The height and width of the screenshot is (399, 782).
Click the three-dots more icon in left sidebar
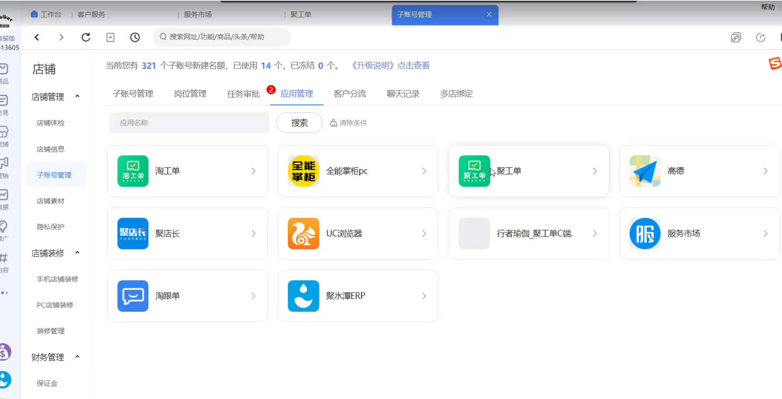pos(4,293)
